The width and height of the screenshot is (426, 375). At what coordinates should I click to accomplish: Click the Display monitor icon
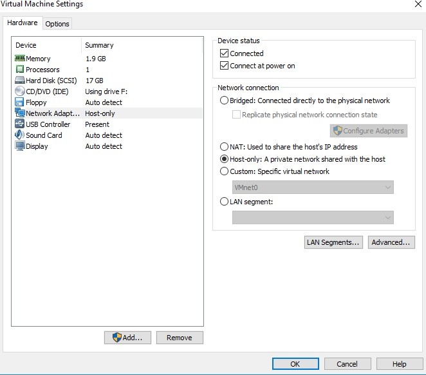tap(19, 146)
